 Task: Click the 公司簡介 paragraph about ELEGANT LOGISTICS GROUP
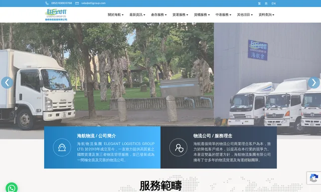point(116,152)
